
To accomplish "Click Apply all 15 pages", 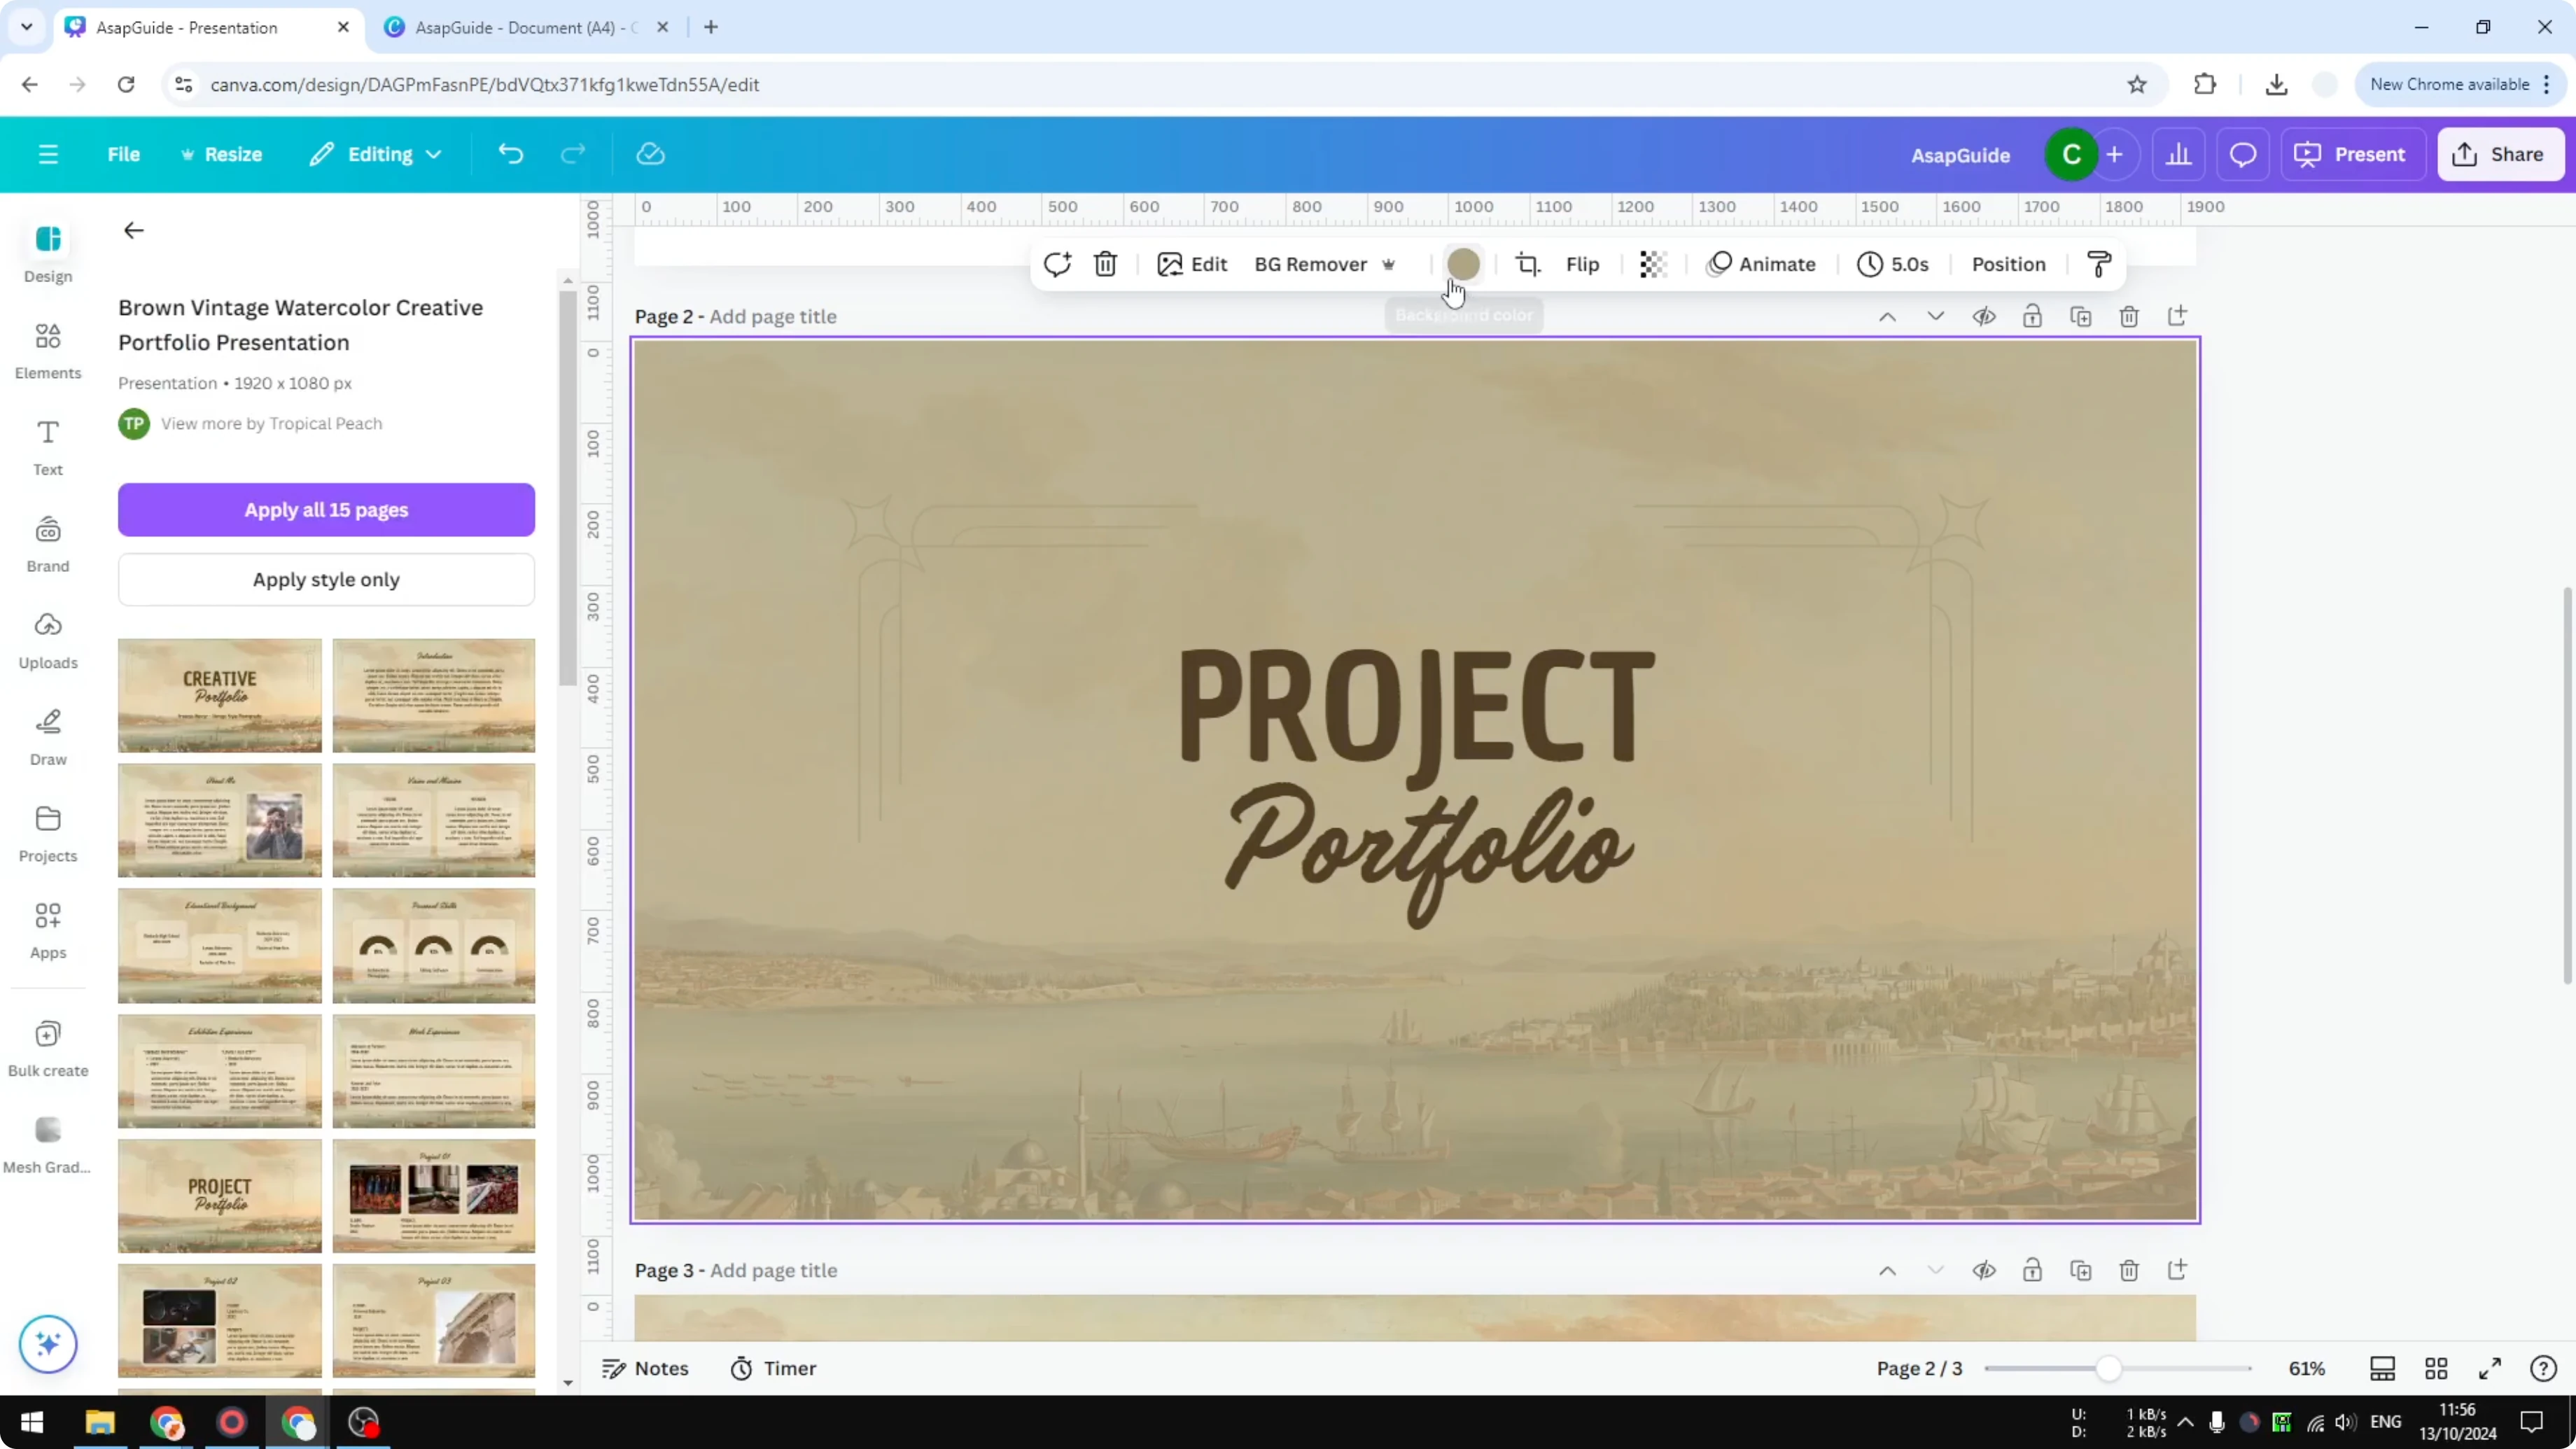I will 326,510.
